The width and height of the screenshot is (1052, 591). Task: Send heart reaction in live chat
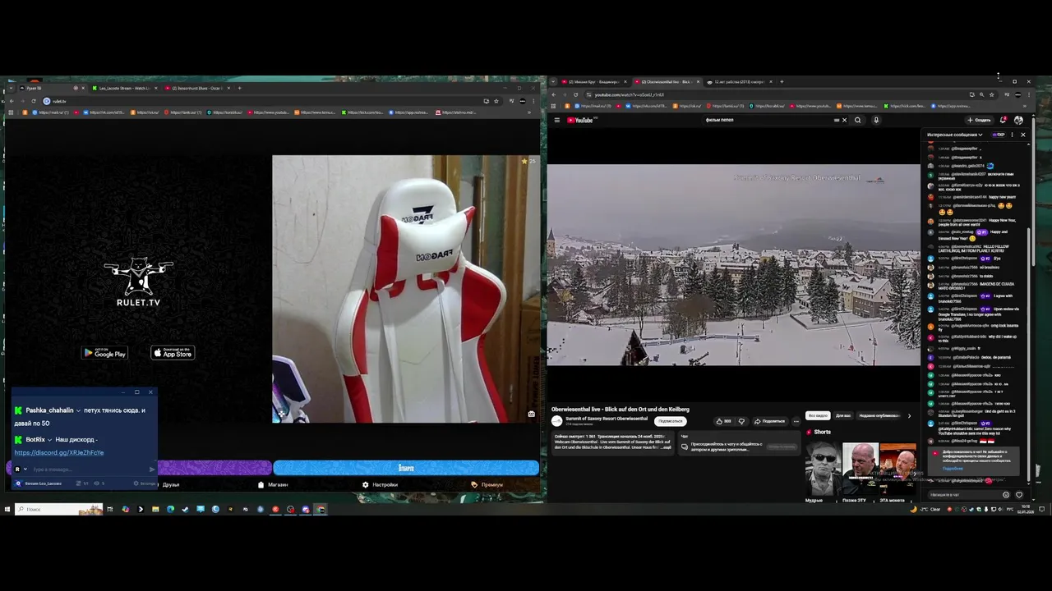1019,495
